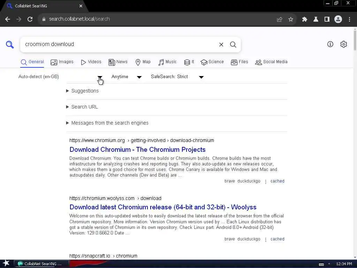Viewport: 357px width, 268px height.
Task: Click the page vertical scrollbar thumb
Action: 355,40
